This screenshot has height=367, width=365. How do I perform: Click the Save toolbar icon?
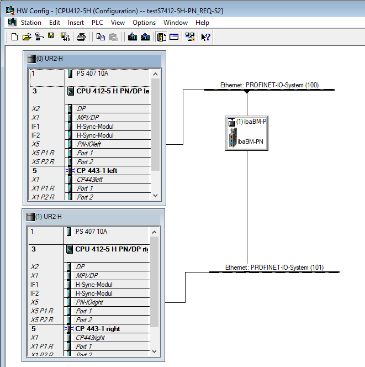[51, 37]
